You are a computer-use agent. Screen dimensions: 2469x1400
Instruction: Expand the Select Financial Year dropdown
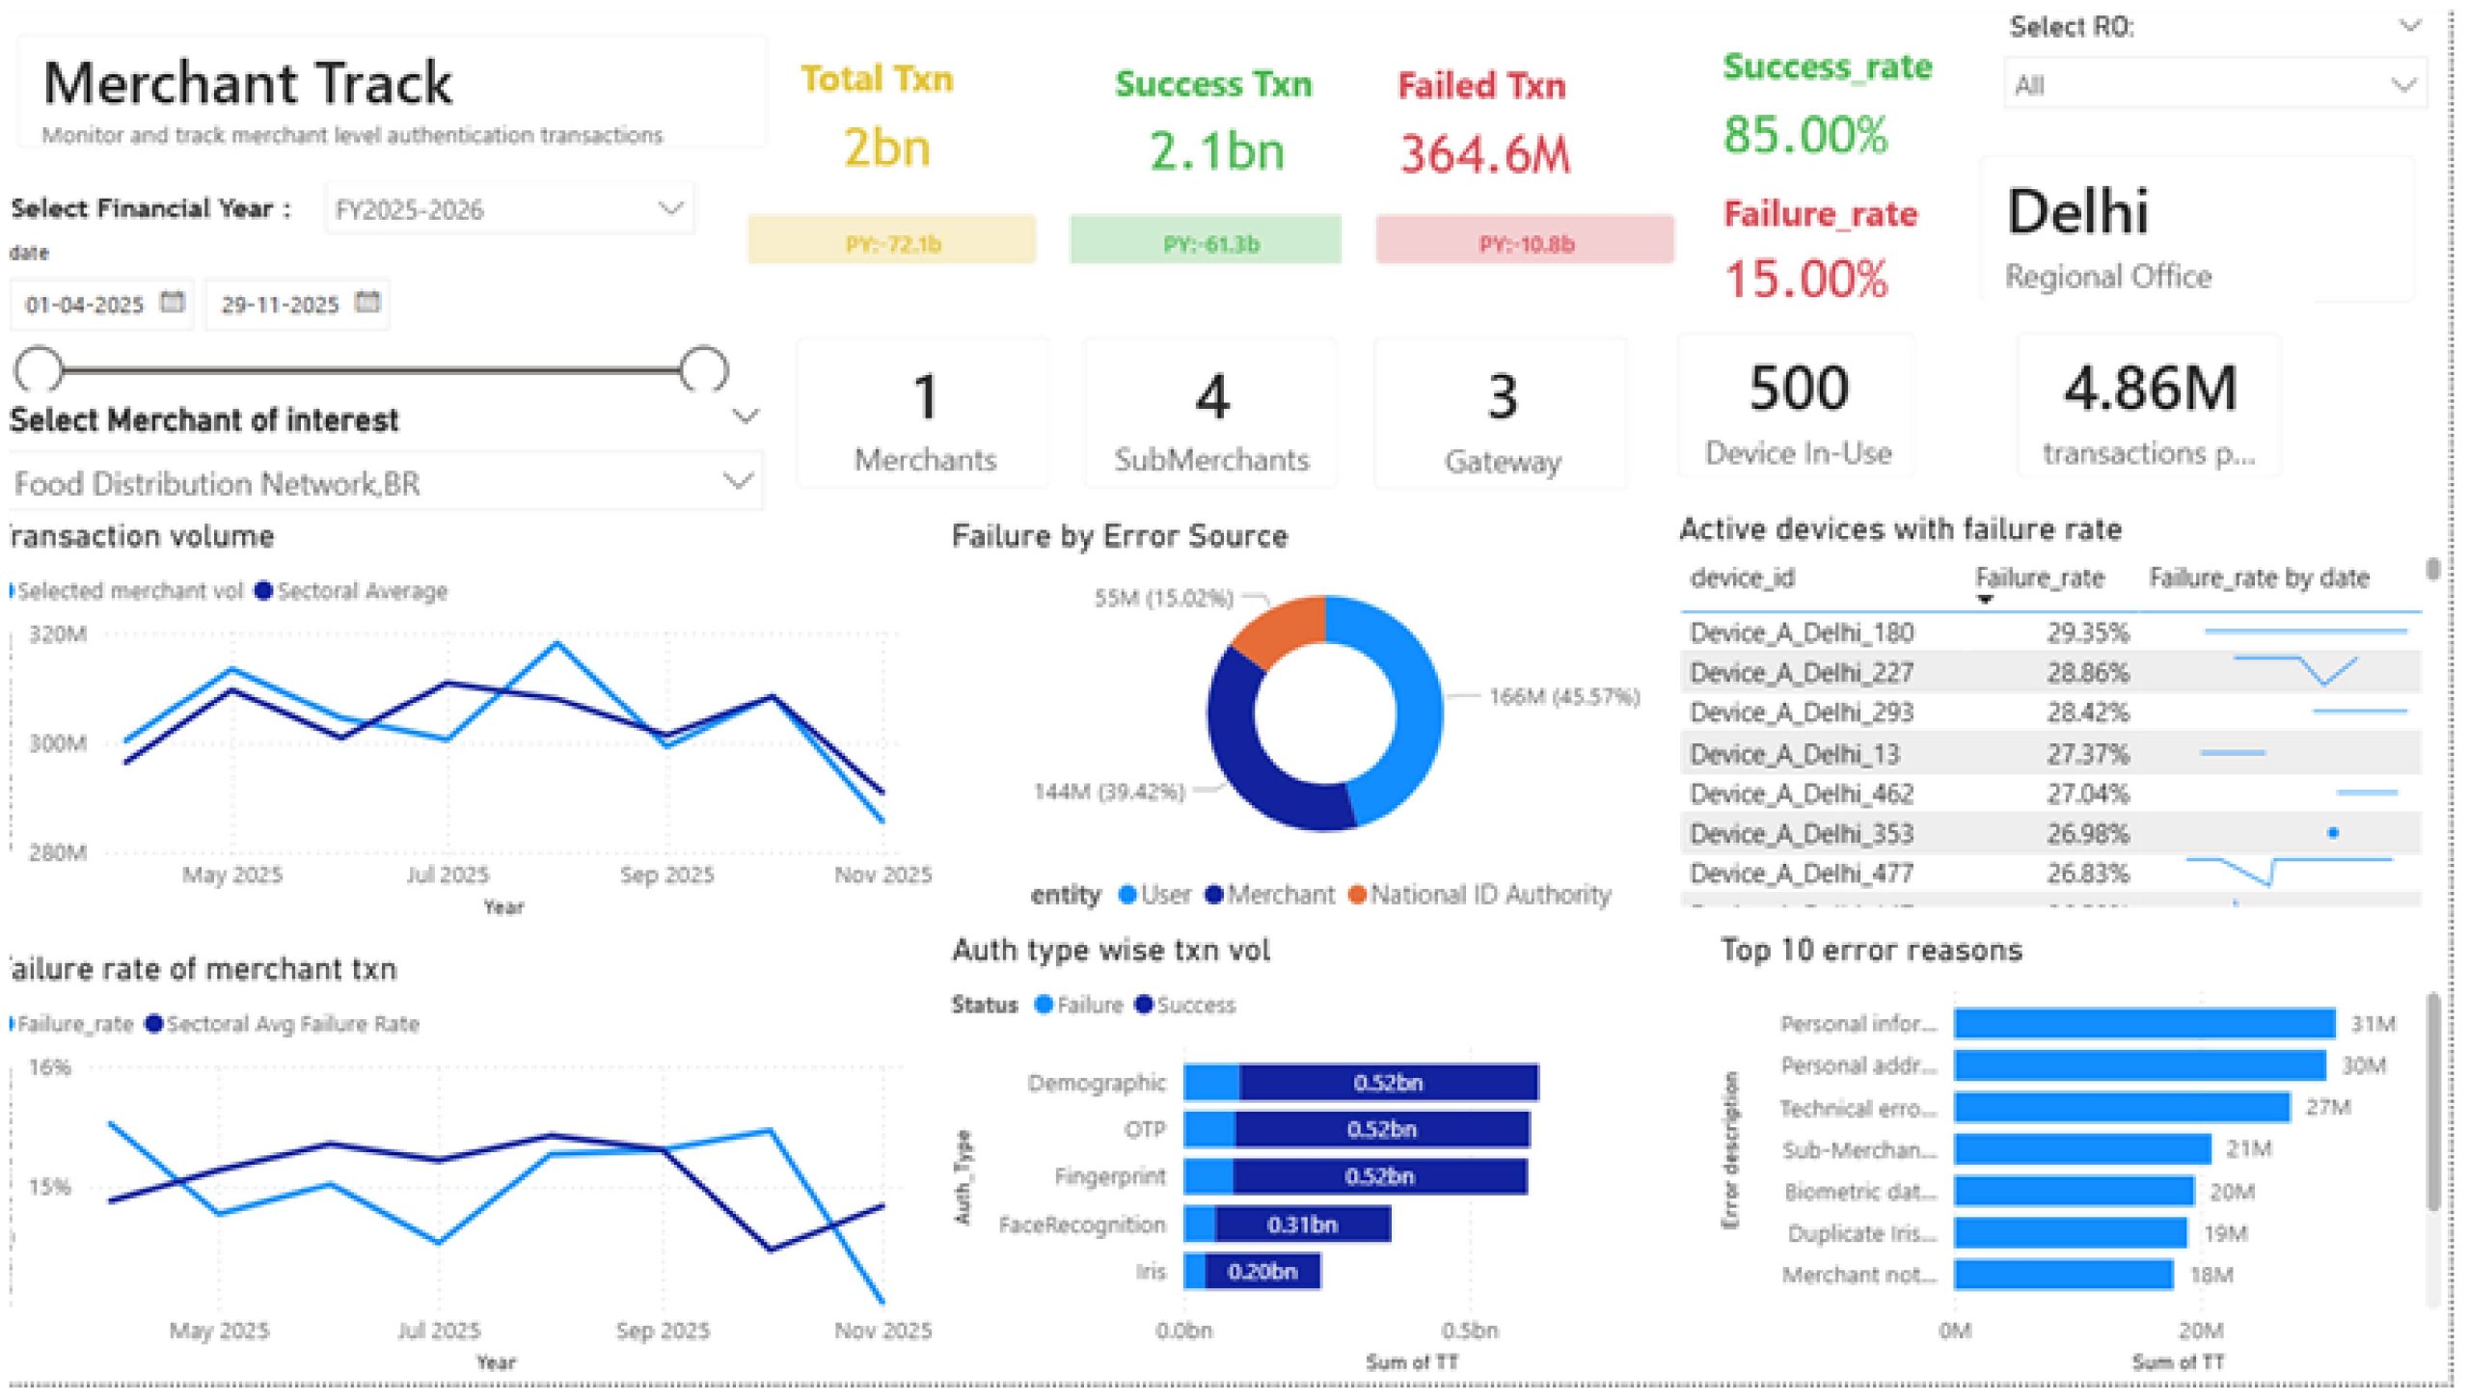(x=670, y=208)
